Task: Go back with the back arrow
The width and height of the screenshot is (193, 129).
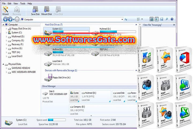Action: [x=5, y=19]
